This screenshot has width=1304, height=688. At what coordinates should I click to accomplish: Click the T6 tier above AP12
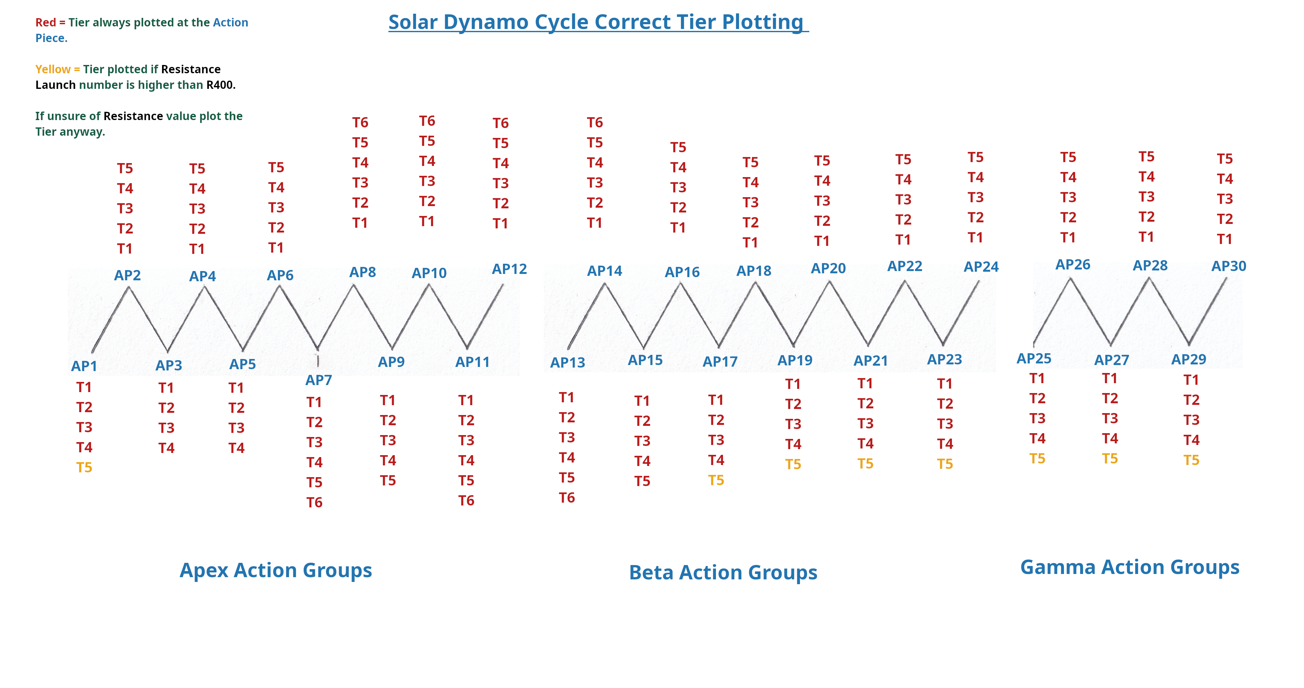501,123
